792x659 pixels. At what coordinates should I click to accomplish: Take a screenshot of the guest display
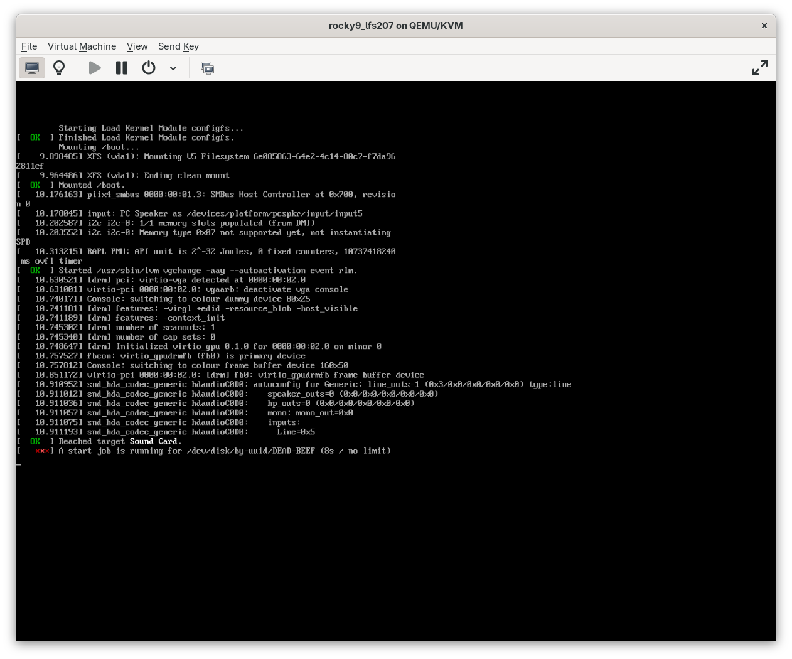tap(207, 67)
